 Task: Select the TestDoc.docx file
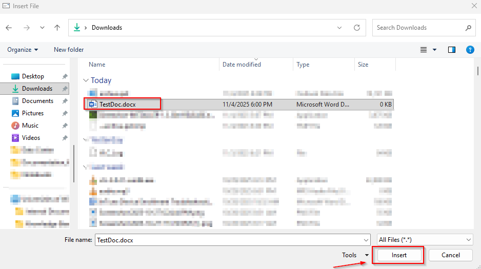(117, 105)
